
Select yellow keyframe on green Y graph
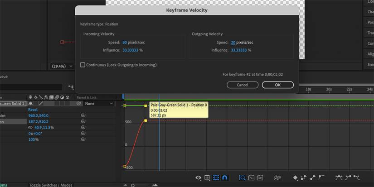146,105
